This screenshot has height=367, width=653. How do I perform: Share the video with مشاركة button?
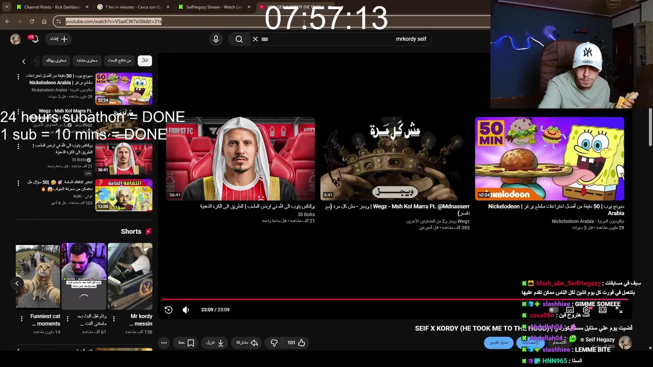click(247, 343)
